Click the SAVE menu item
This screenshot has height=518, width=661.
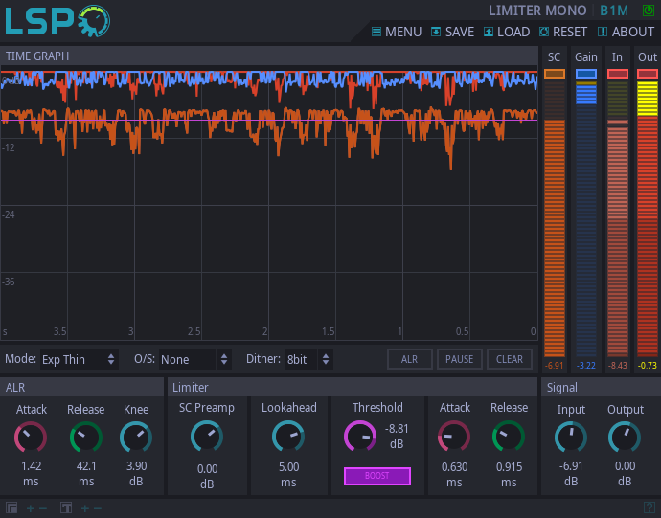coord(453,32)
